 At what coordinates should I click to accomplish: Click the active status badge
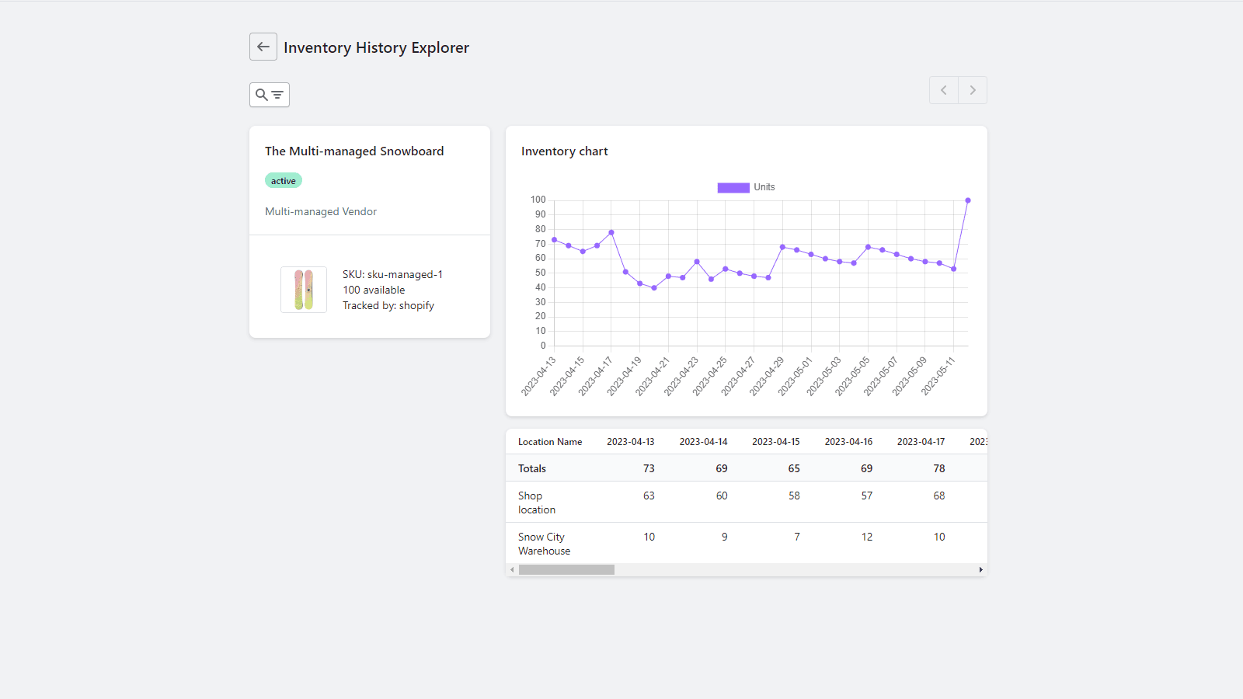click(283, 180)
